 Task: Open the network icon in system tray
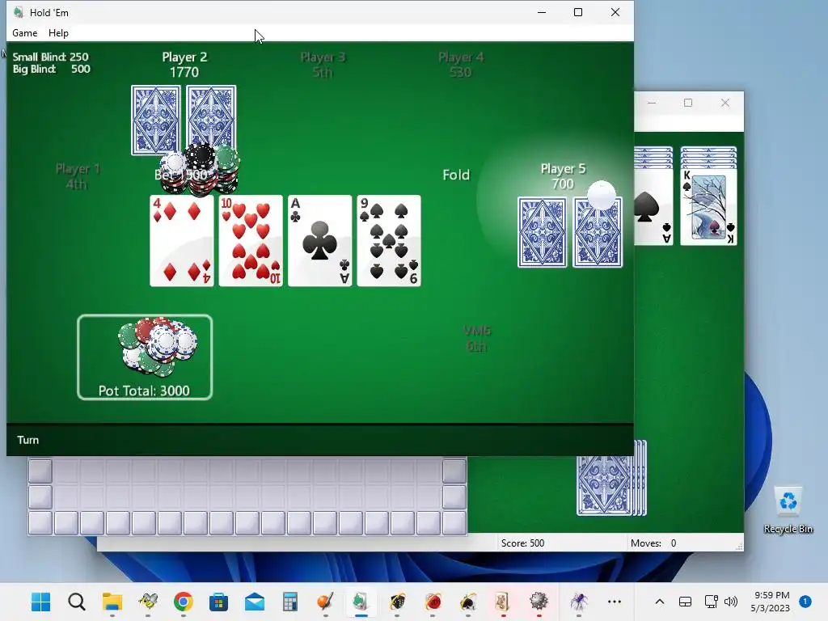click(711, 602)
